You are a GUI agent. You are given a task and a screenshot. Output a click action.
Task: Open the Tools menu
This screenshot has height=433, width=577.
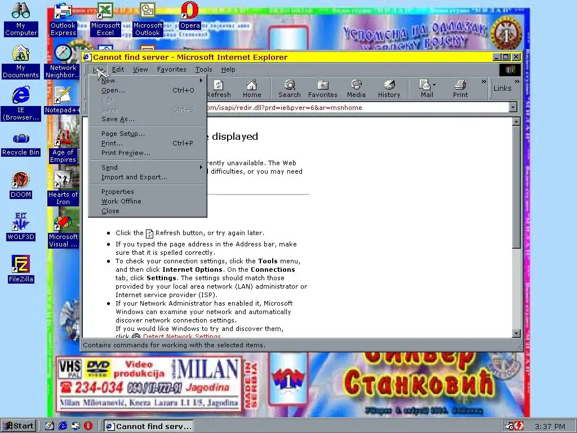point(203,69)
